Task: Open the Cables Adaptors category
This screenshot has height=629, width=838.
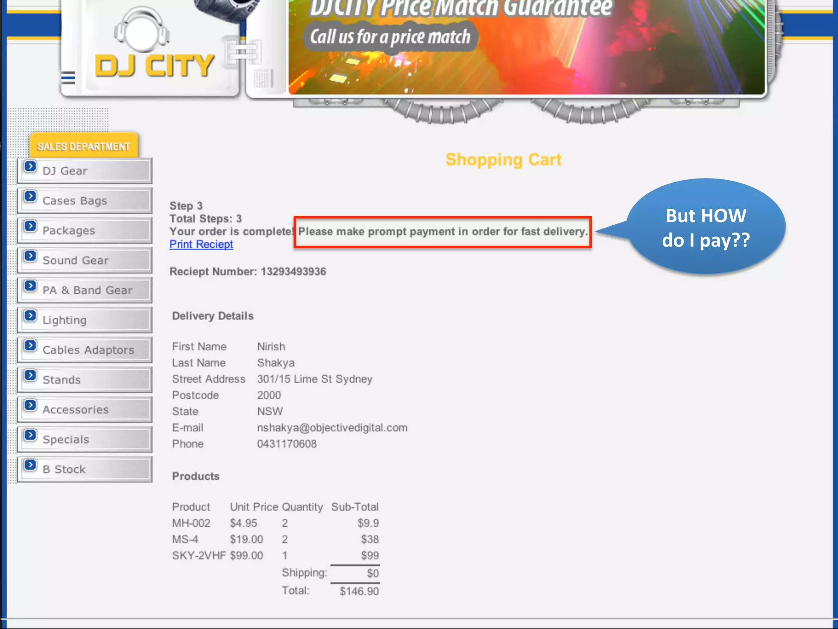Action: tap(88, 350)
